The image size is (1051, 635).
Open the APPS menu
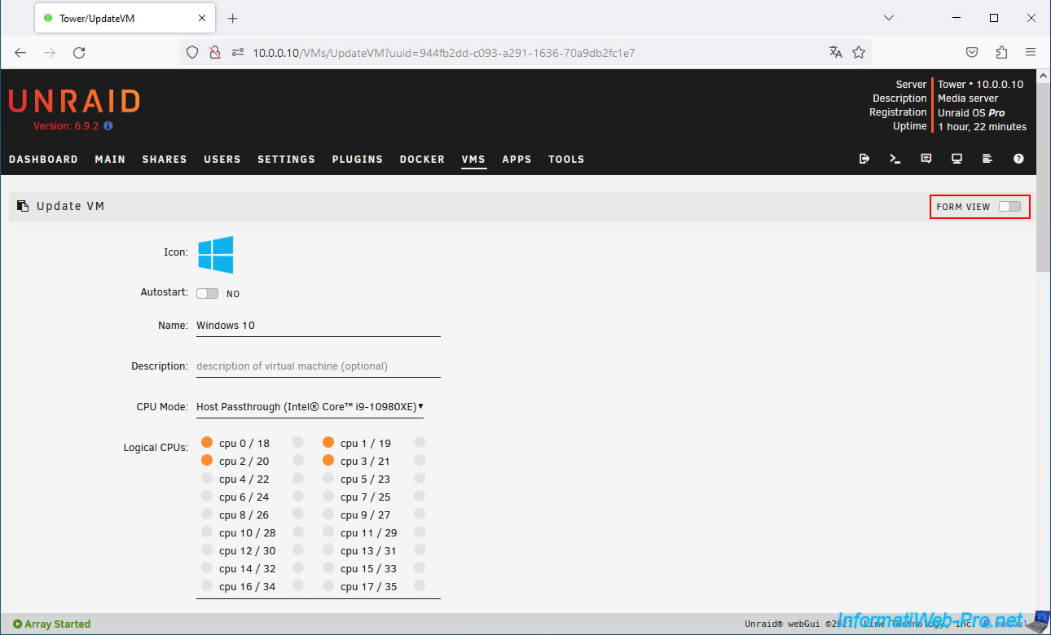517,160
